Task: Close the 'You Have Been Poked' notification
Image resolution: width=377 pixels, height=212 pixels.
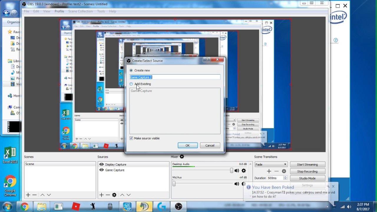Action: (333, 186)
